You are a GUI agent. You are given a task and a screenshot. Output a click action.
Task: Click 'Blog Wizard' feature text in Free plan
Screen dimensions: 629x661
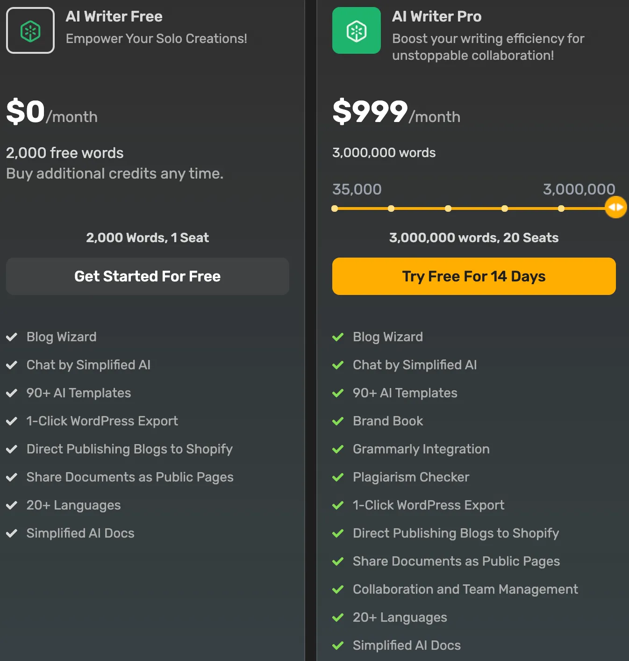coord(62,337)
